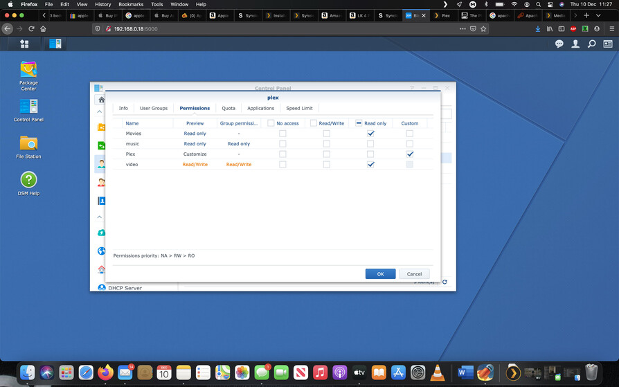Open page actions three-dot menu in address bar
619x387 pixels.
point(463,29)
